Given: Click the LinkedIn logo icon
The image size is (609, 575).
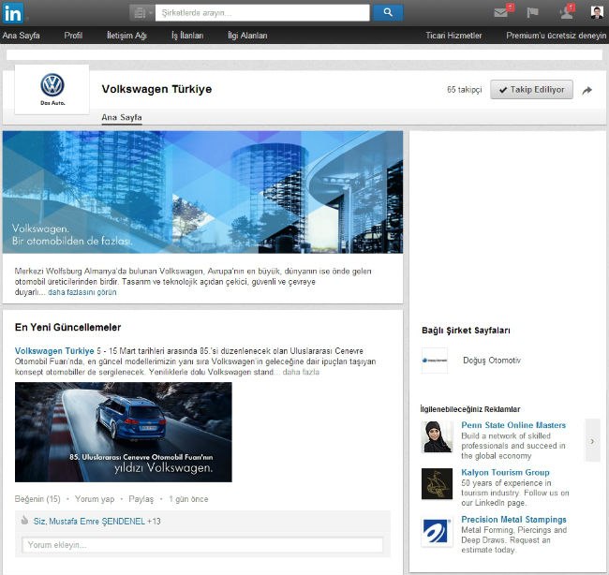Looking at the screenshot, I should pyautogui.click(x=16, y=12).
